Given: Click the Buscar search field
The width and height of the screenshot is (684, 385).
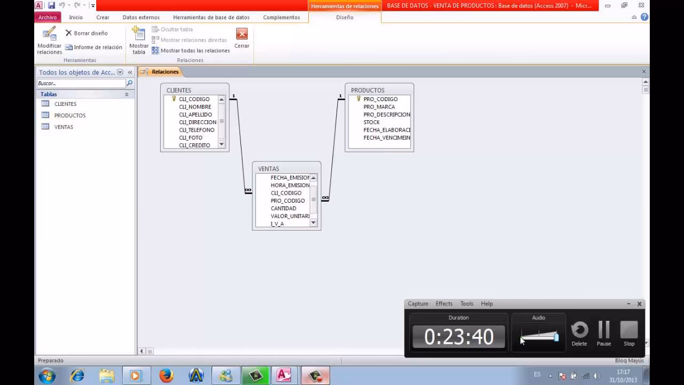Looking at the screenshot, I should 81,83.
